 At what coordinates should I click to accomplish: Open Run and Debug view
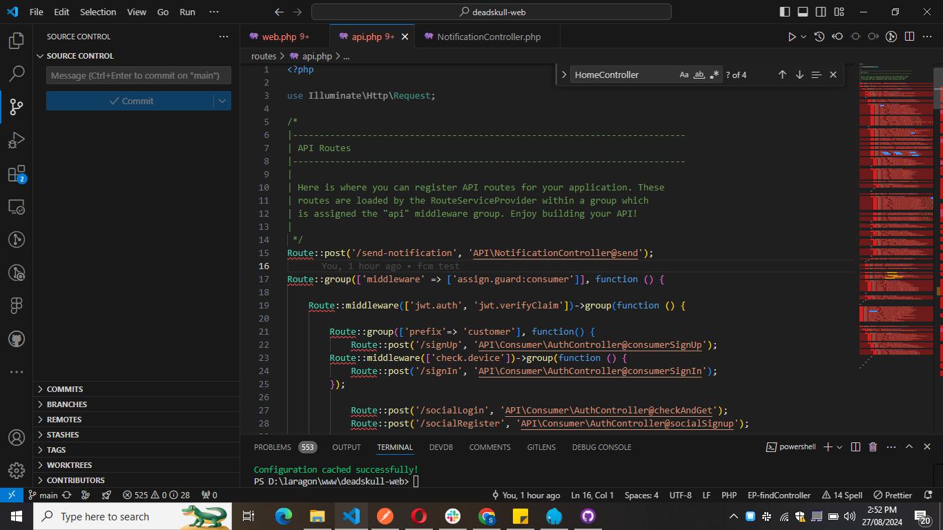pos(17,141)
